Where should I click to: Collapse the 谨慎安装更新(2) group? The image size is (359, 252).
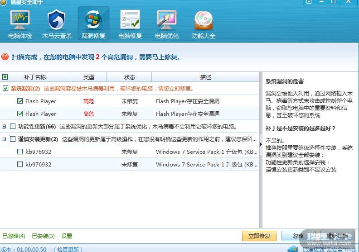(4, 139)
